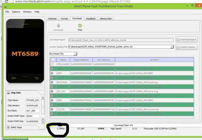
Task: Uncheck the UBOOT row checkbox
Action: pyautogui.click(x=52, y=78)
